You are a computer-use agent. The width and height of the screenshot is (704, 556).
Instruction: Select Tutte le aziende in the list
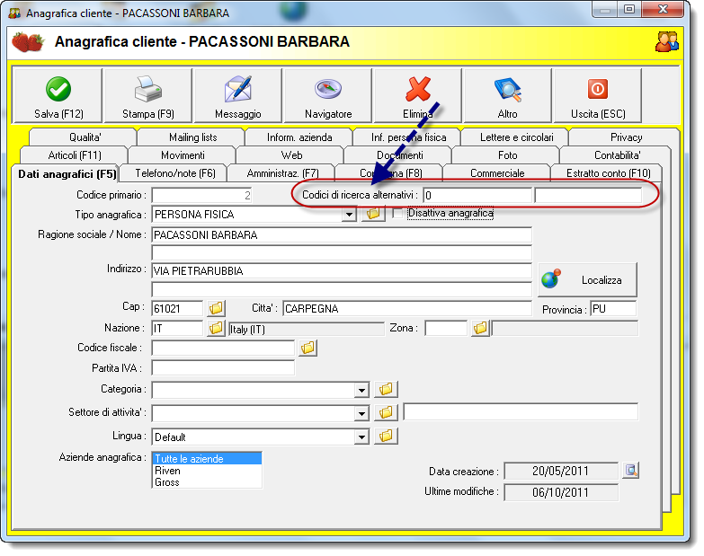(x=207, y=459)
